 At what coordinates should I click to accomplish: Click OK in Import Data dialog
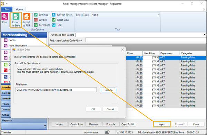click(x=93, y=109)
